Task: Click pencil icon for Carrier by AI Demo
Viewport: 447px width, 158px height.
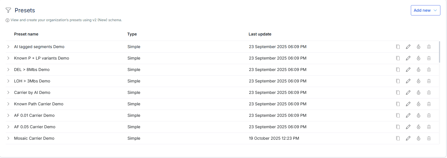Action: click(x=408, y=92)
